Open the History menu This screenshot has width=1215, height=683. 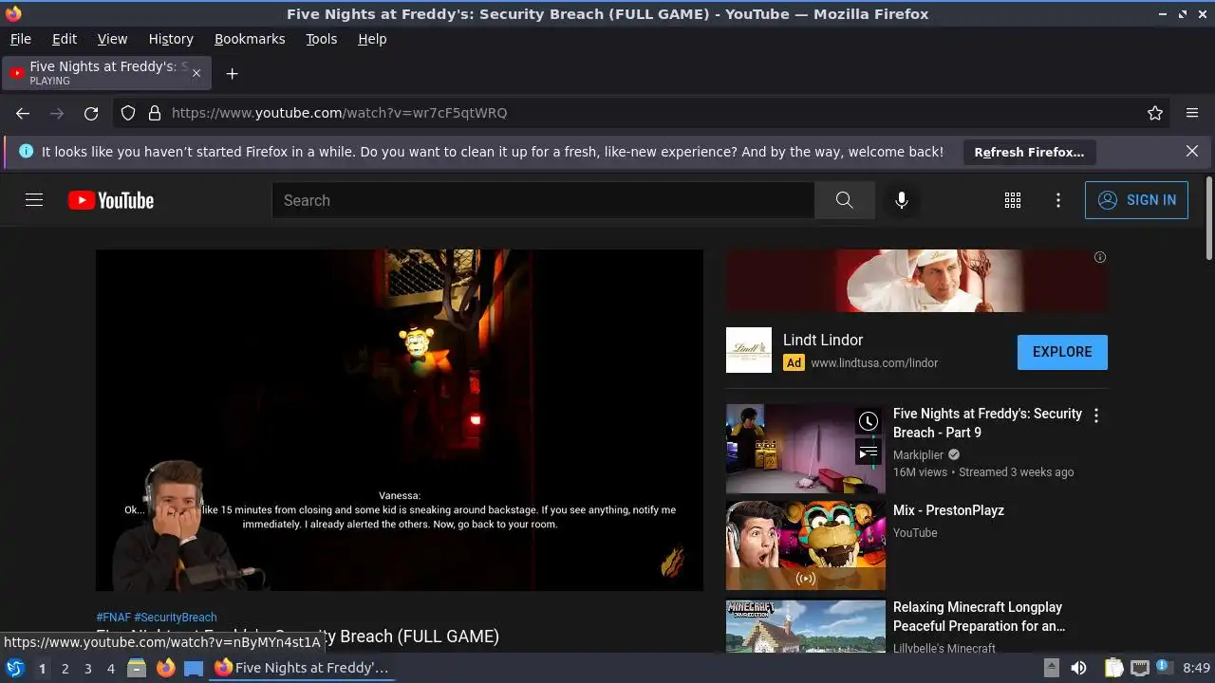pos(171,39)
